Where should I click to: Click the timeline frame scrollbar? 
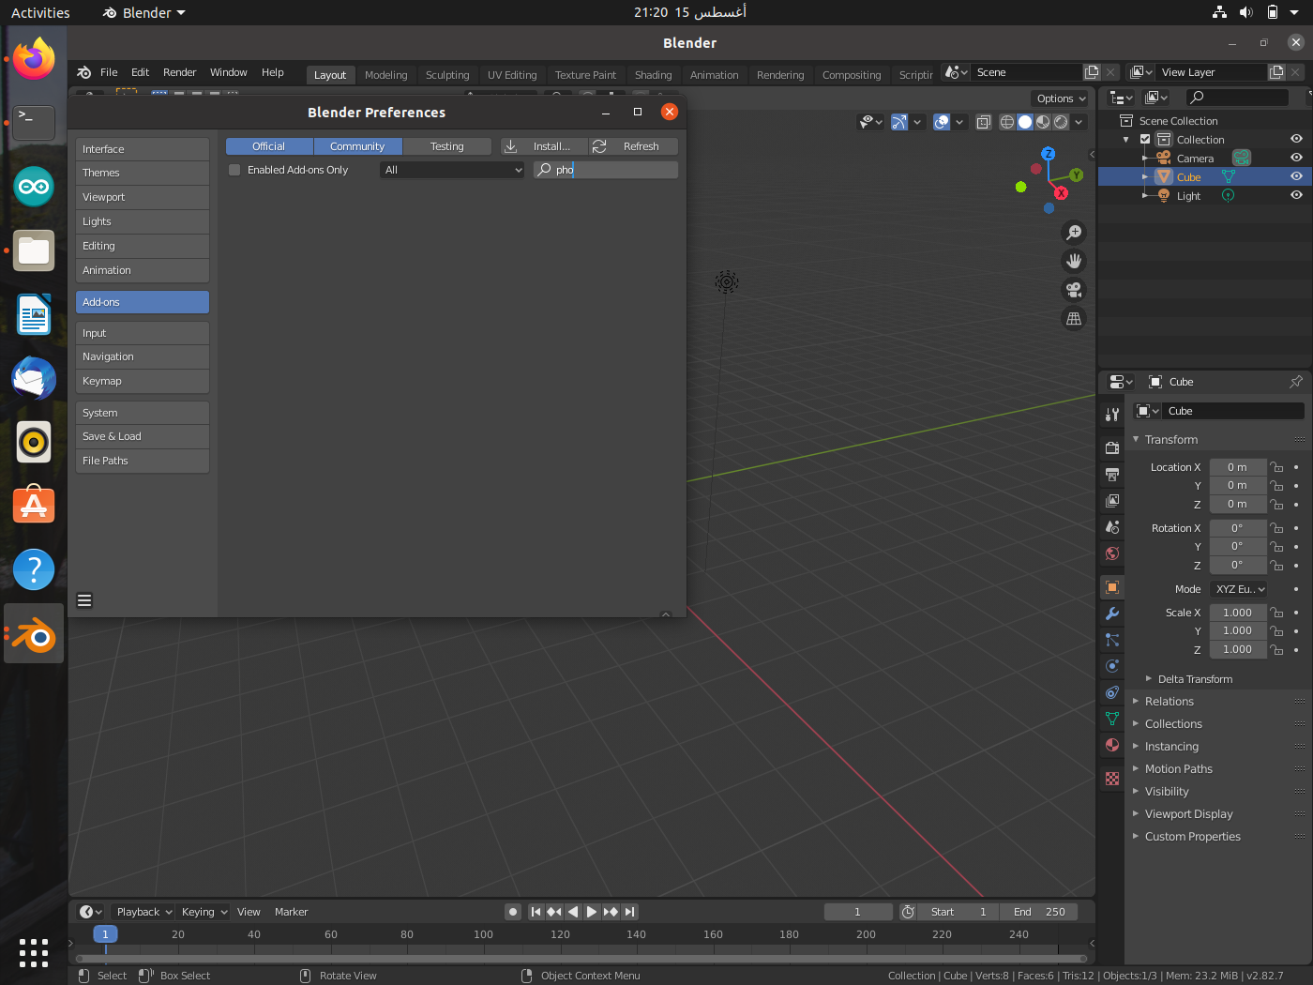tap(581, 959)
